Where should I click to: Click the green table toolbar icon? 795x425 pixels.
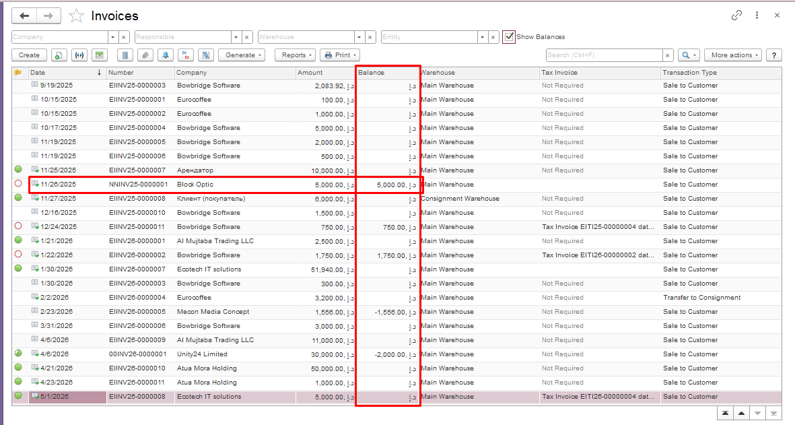100,55
